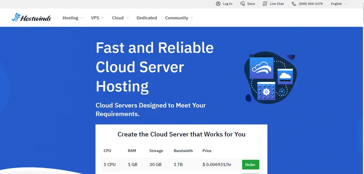Click the "1 TB" bandwidth cell

[x=178, y=164]
